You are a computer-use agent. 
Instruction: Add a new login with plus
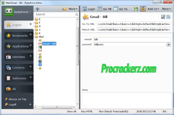tap(31, 24)
